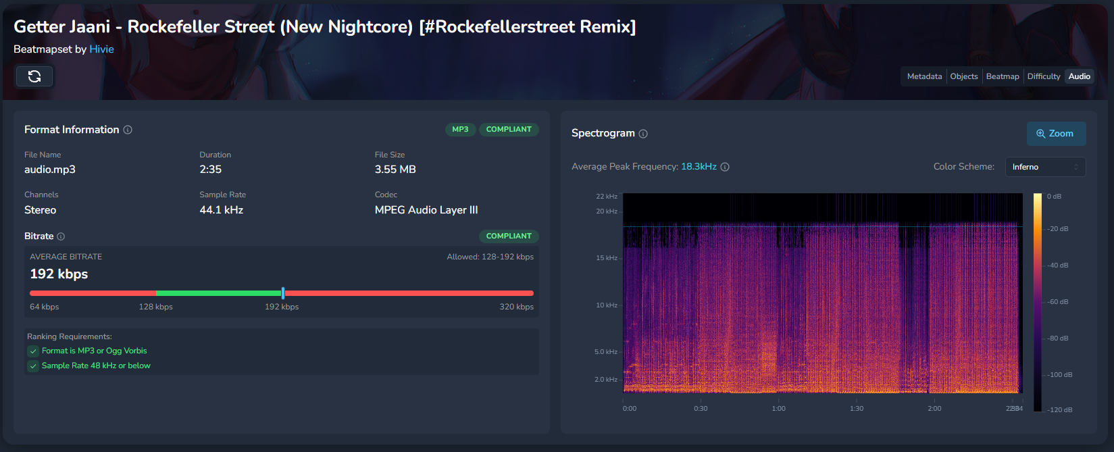Click the codec value MPEG Audio Layer III

(x=426, y=210)
